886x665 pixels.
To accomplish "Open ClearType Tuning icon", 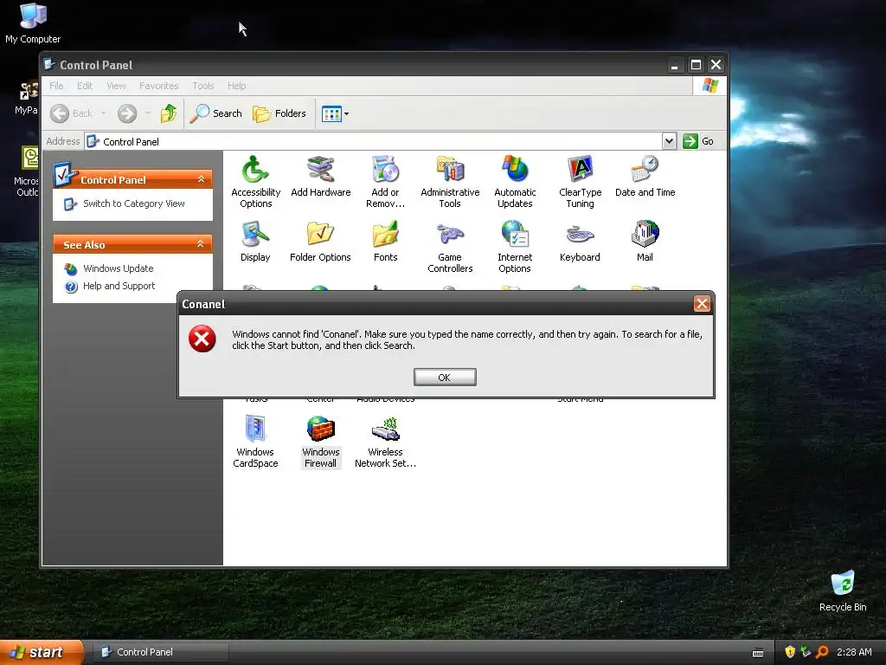I will point(580,181).
